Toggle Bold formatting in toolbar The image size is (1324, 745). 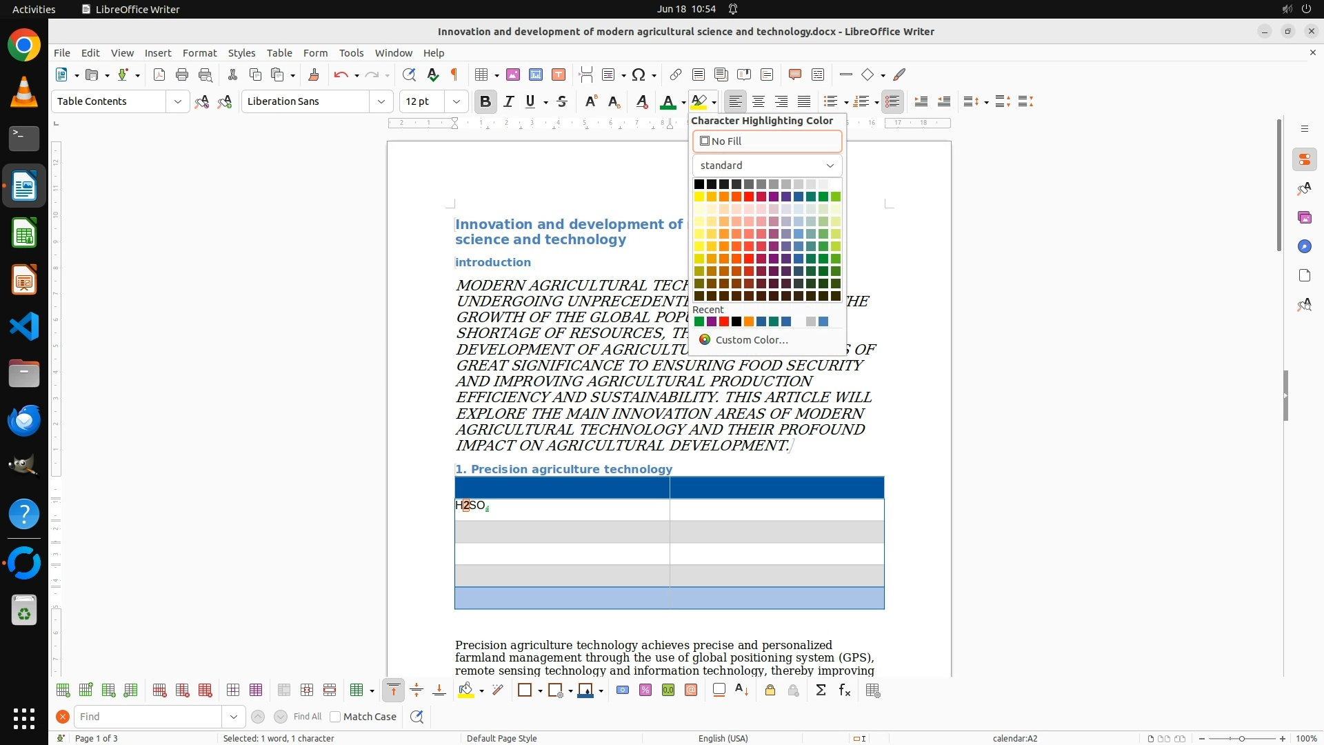[485, 101]
